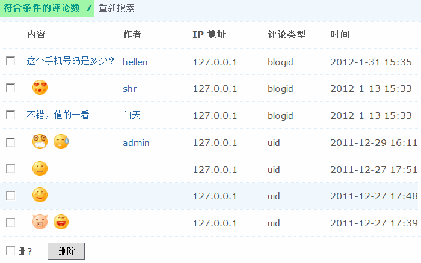Select checkbox of comment dated 2011-12-27 17:48
The height and width of the screenshot is (263, 421).
(10, 195)
